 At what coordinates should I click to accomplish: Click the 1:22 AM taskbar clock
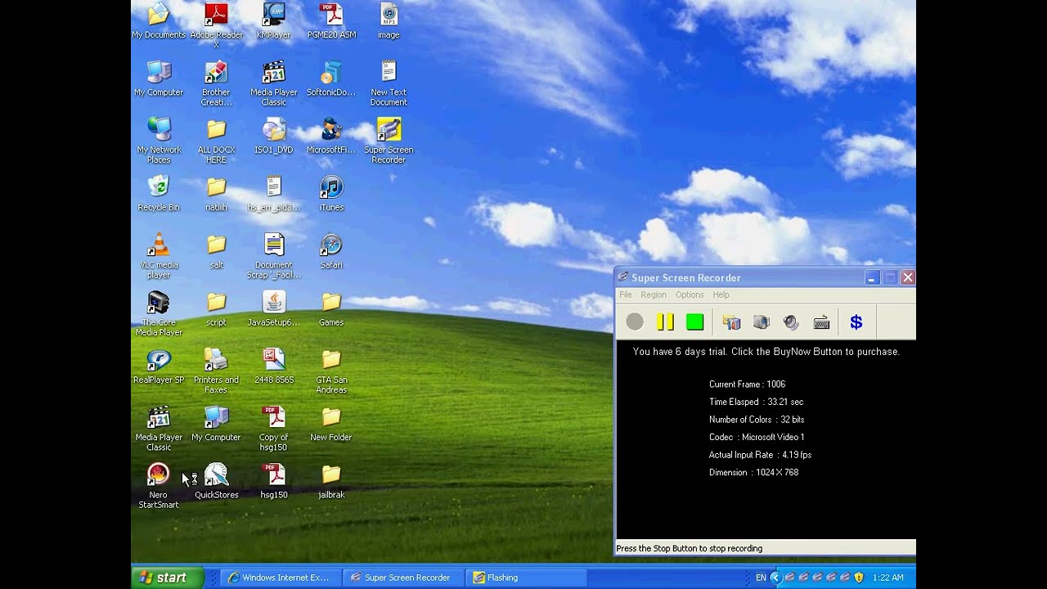(x=887, y=578)
